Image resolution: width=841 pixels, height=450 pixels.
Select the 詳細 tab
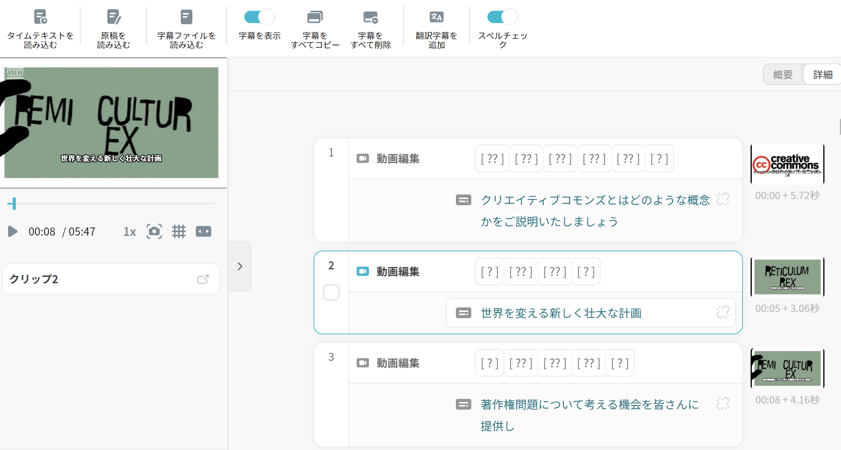tap(823, 74)
